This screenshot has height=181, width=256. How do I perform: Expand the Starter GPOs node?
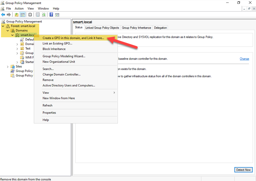click(x=17, y=62)
